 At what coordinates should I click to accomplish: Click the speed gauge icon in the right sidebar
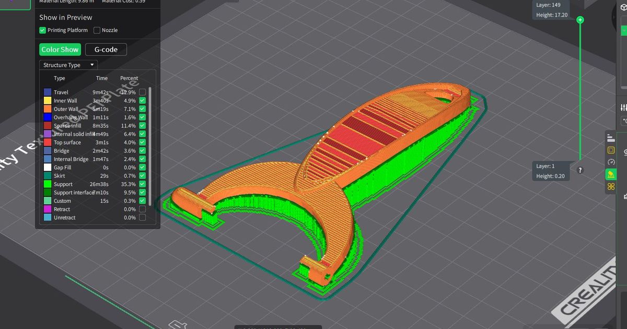pos(611,162)
